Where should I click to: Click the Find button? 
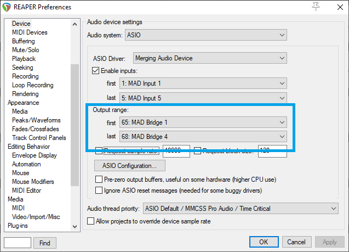(x=45, y=243)
